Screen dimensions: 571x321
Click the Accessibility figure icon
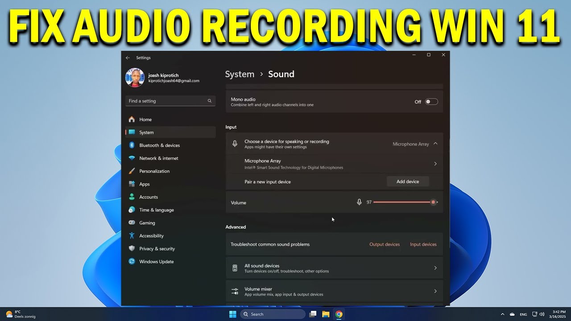coord(132,236)
